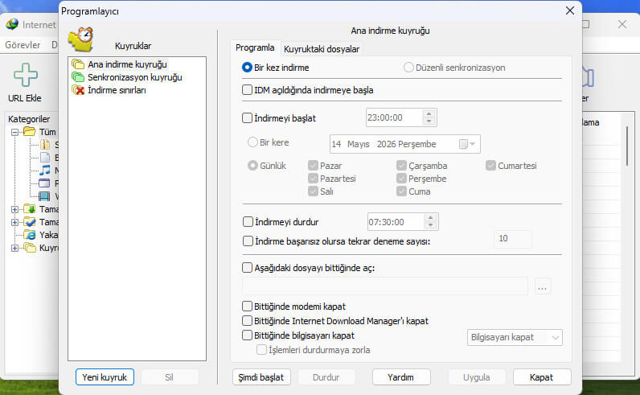Expand the checkmark folder tree node
The width and height of the screenshot is (640, 395).
point(14,222)
